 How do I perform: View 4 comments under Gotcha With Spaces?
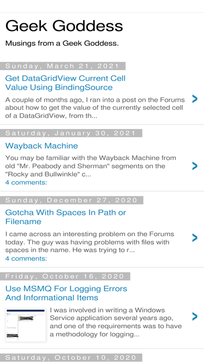26,259
